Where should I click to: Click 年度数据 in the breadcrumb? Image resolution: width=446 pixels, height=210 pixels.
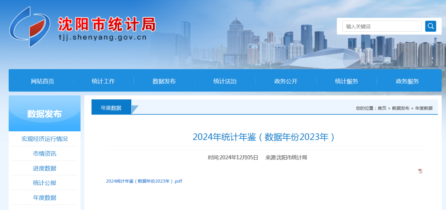tap(424, 108)
